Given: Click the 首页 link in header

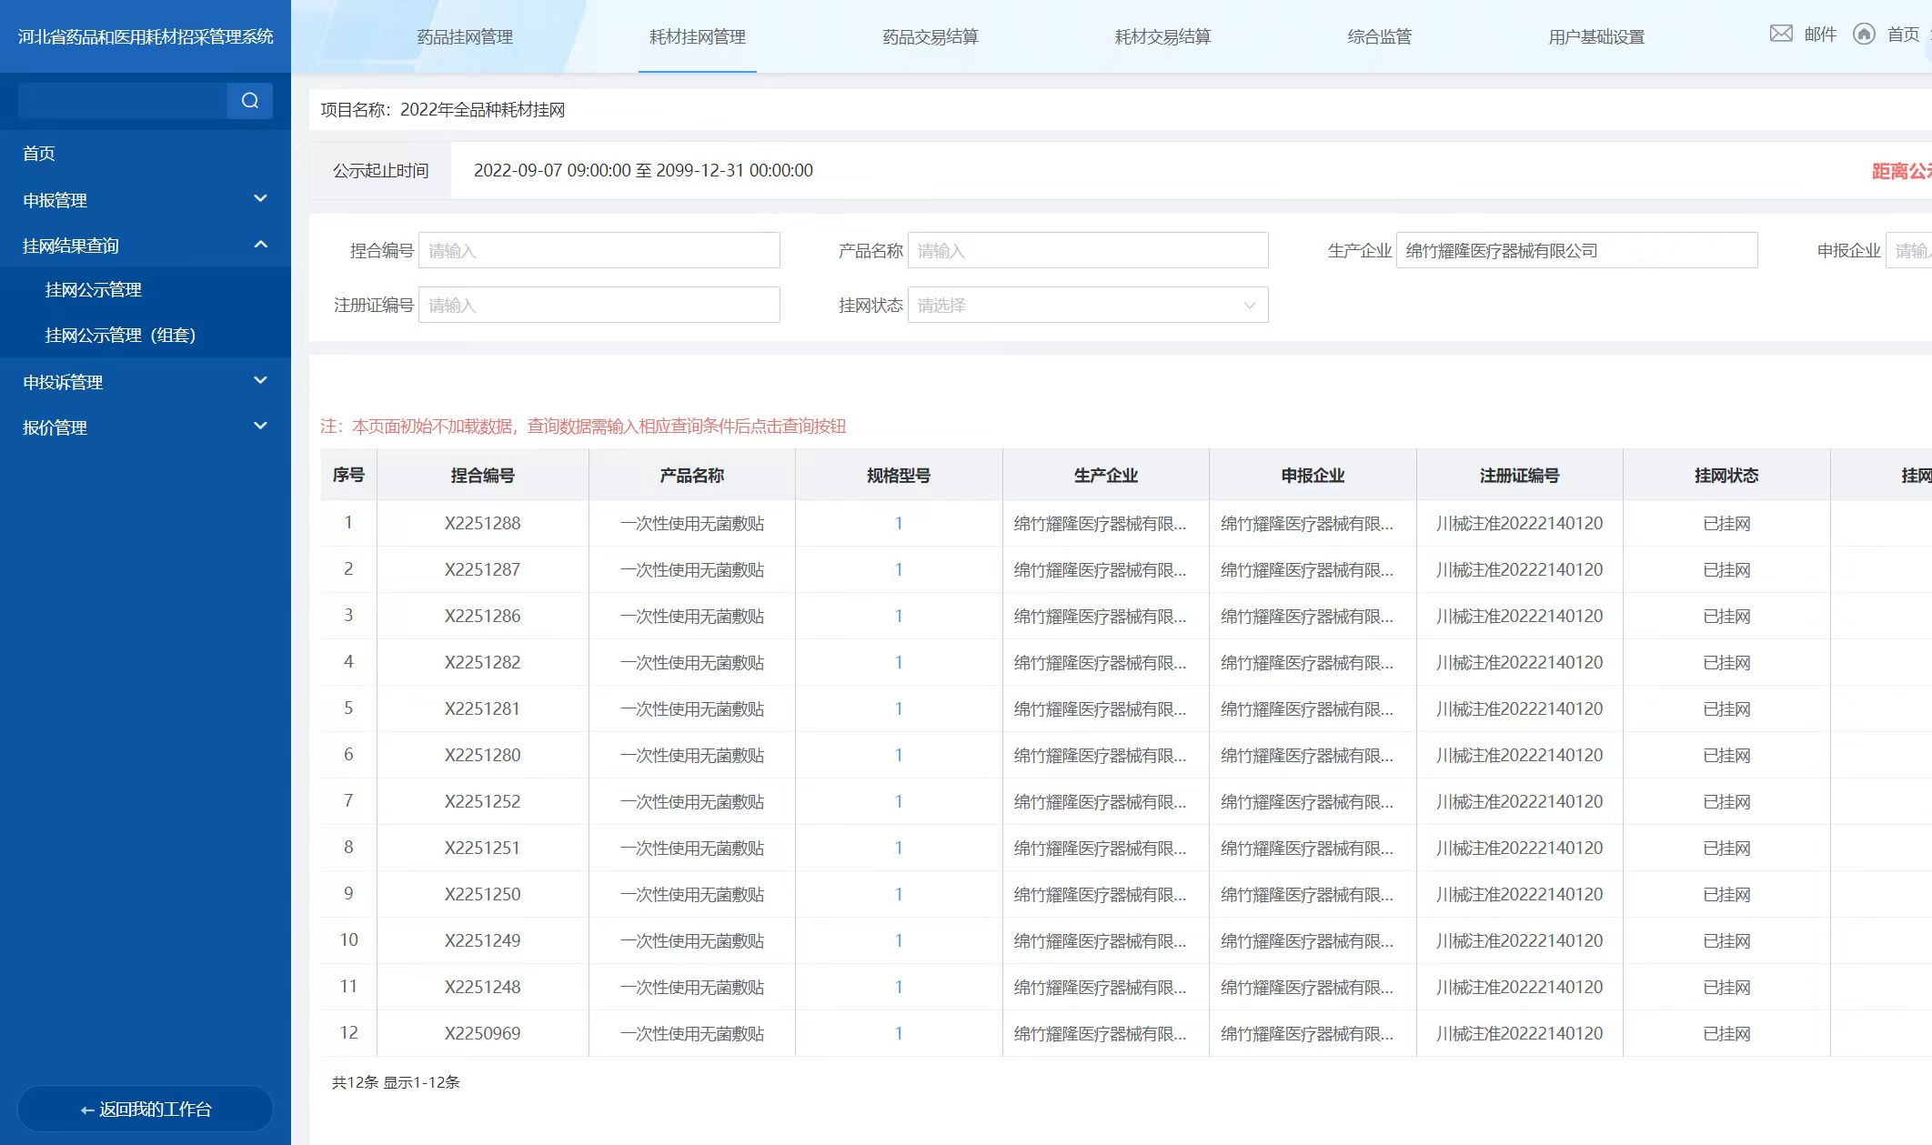Looking at the screenshot, I should [1903, 35].
